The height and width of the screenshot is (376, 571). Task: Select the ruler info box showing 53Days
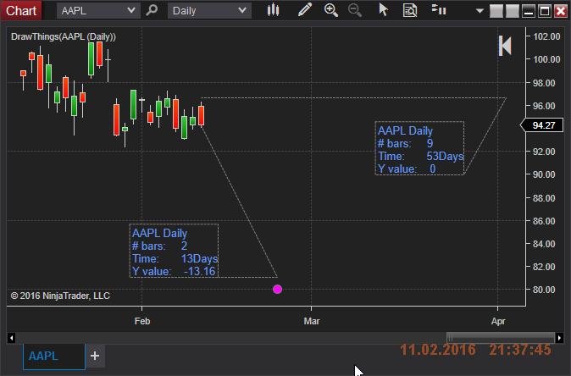419,148
